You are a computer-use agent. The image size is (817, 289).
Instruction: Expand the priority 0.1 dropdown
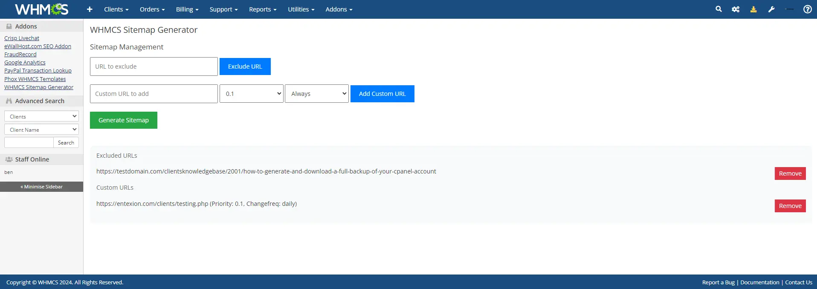point(252,94)
